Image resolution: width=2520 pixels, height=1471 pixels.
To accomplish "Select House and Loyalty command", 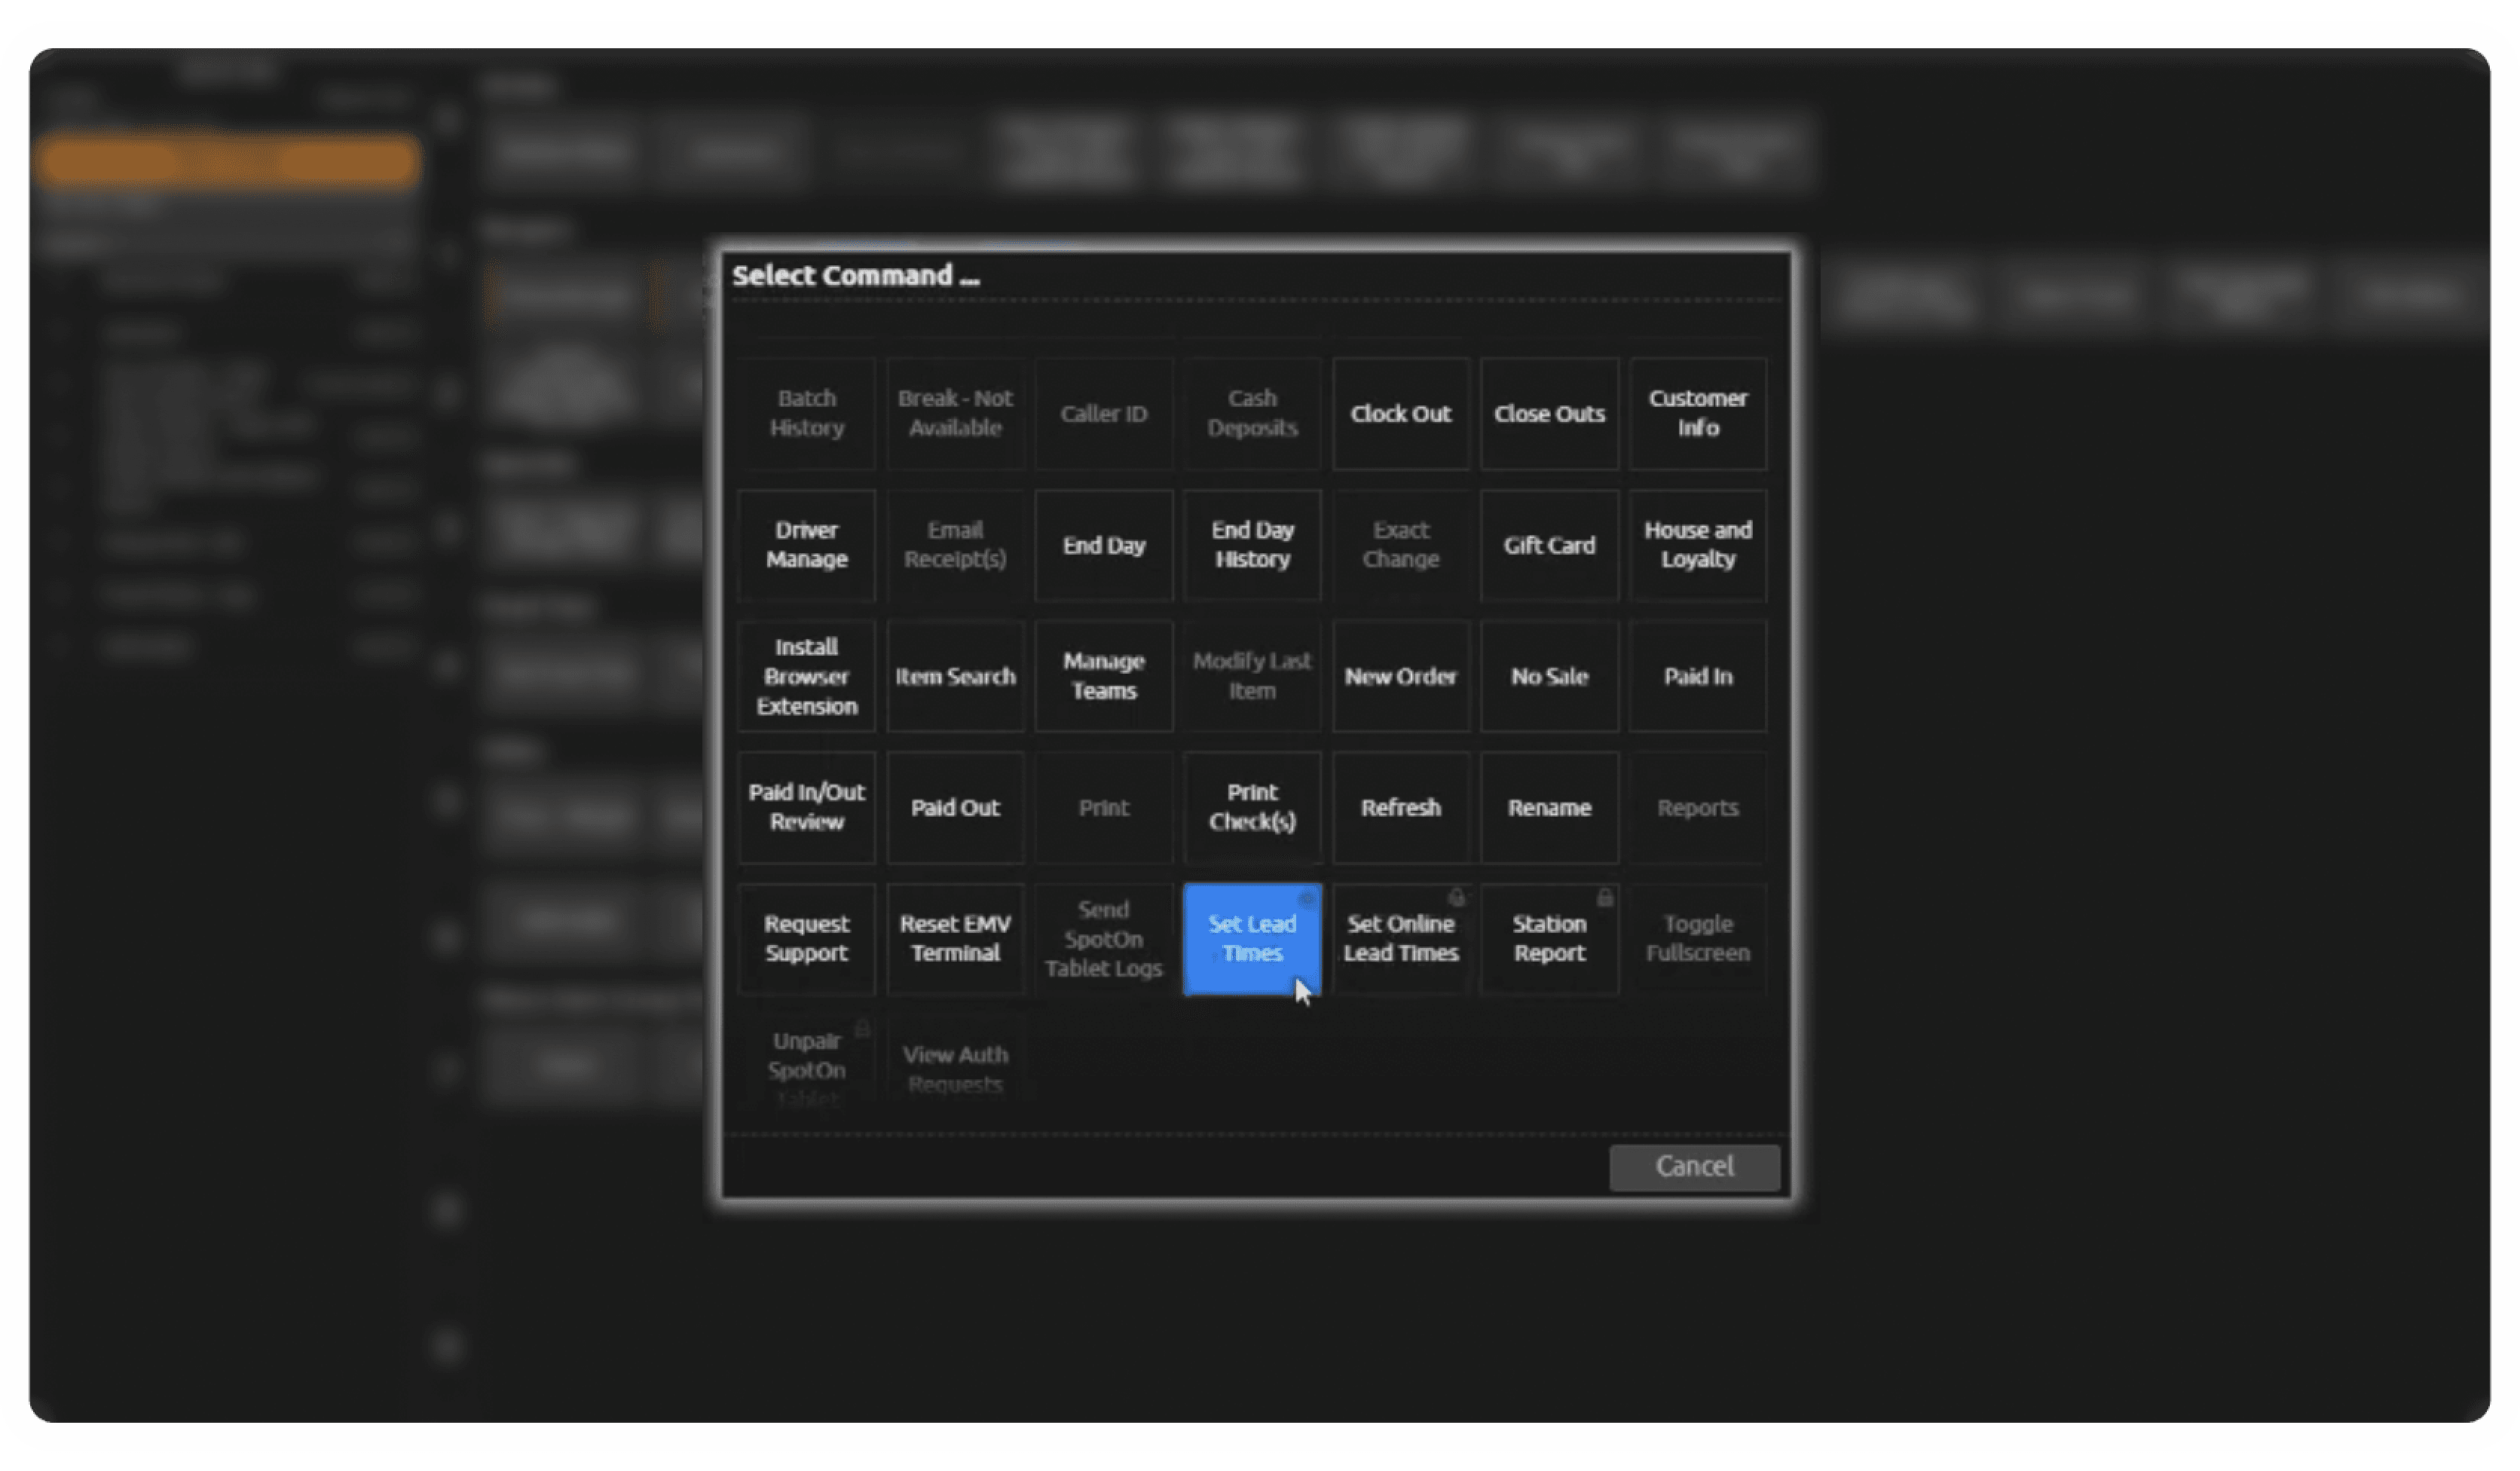I will pyautogui.click(x=1697, y=545).
